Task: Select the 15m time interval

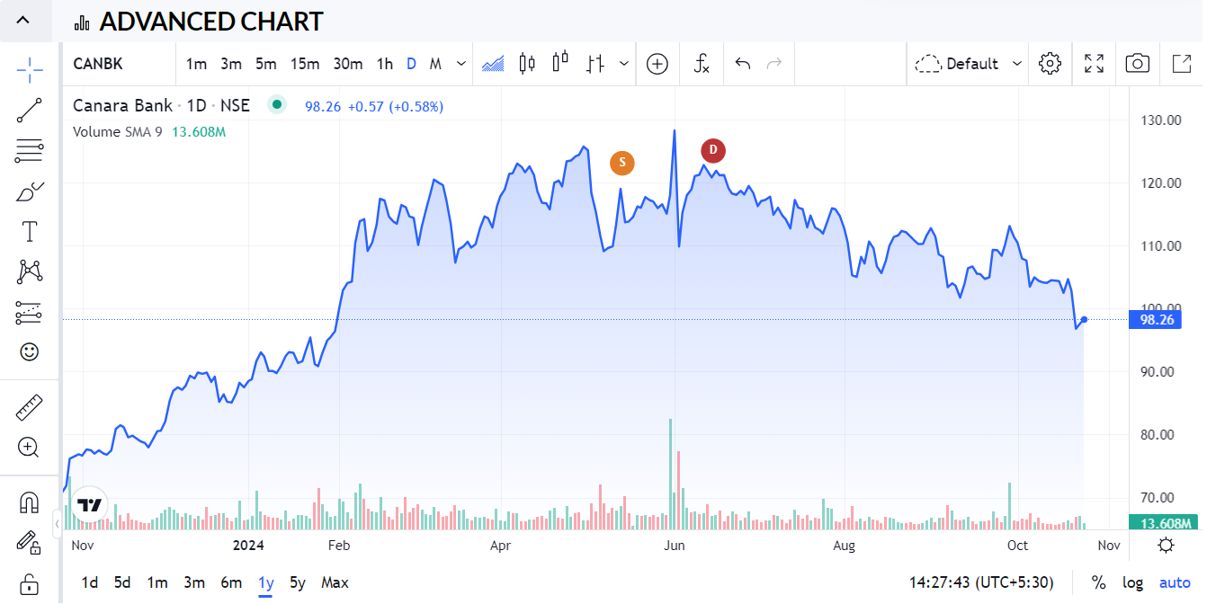Action: (x=305, y=64)
